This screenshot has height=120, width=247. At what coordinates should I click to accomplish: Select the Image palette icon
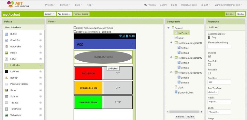[6, 53]
